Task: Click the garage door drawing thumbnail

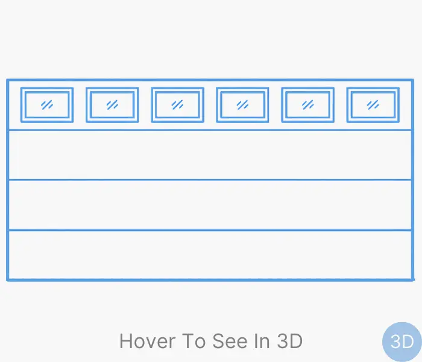Action: click(x=210, y=180)
